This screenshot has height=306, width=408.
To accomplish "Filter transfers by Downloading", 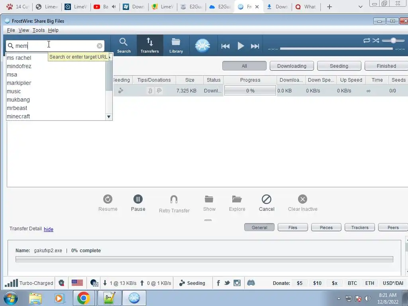I will click(292, 66).
